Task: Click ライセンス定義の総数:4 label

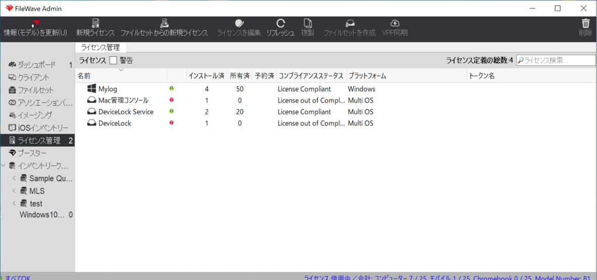Action: pos(480,60)
